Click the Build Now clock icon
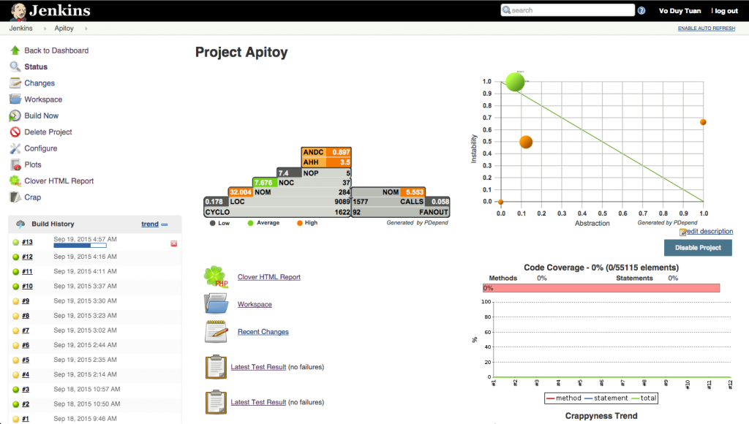Viewport: 749px width, 424px height. coord(15,116)
